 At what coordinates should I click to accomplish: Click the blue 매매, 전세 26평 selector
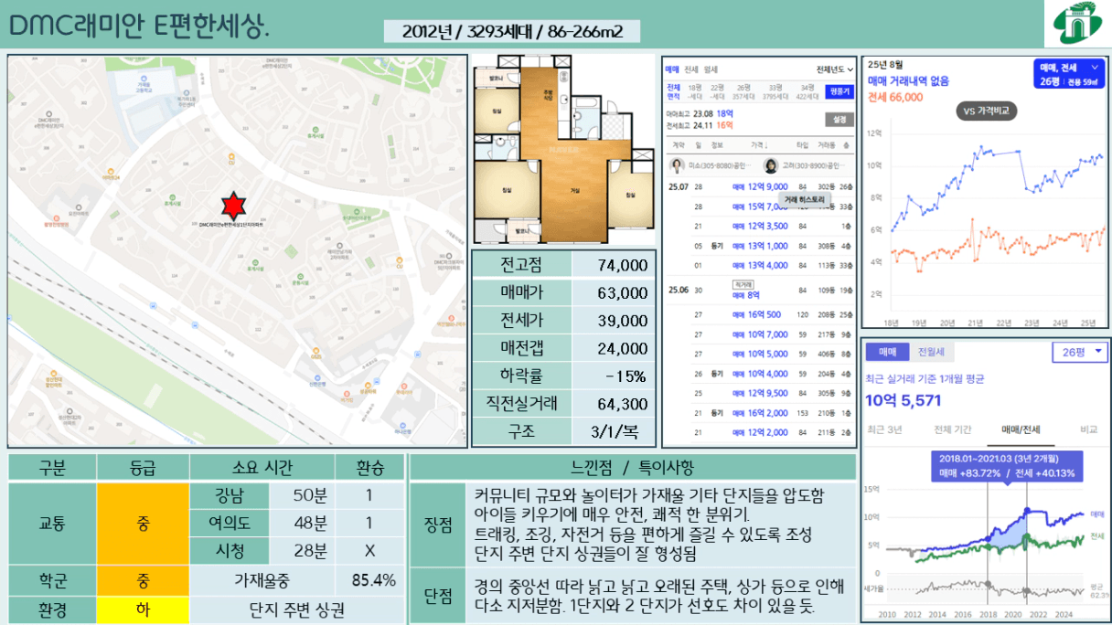pos(1071,74)
